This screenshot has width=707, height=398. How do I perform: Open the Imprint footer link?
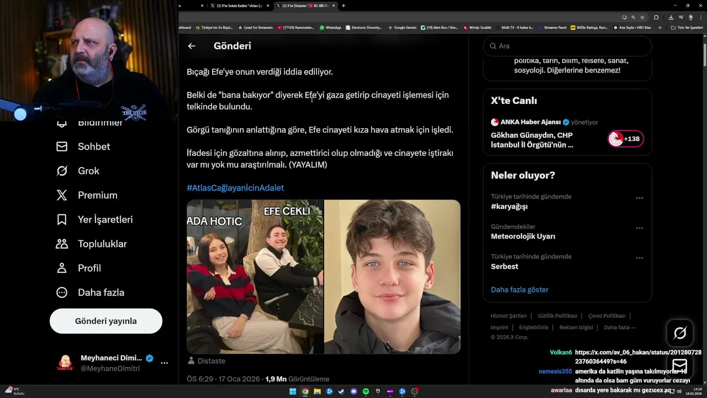click(x=499, y=327)
